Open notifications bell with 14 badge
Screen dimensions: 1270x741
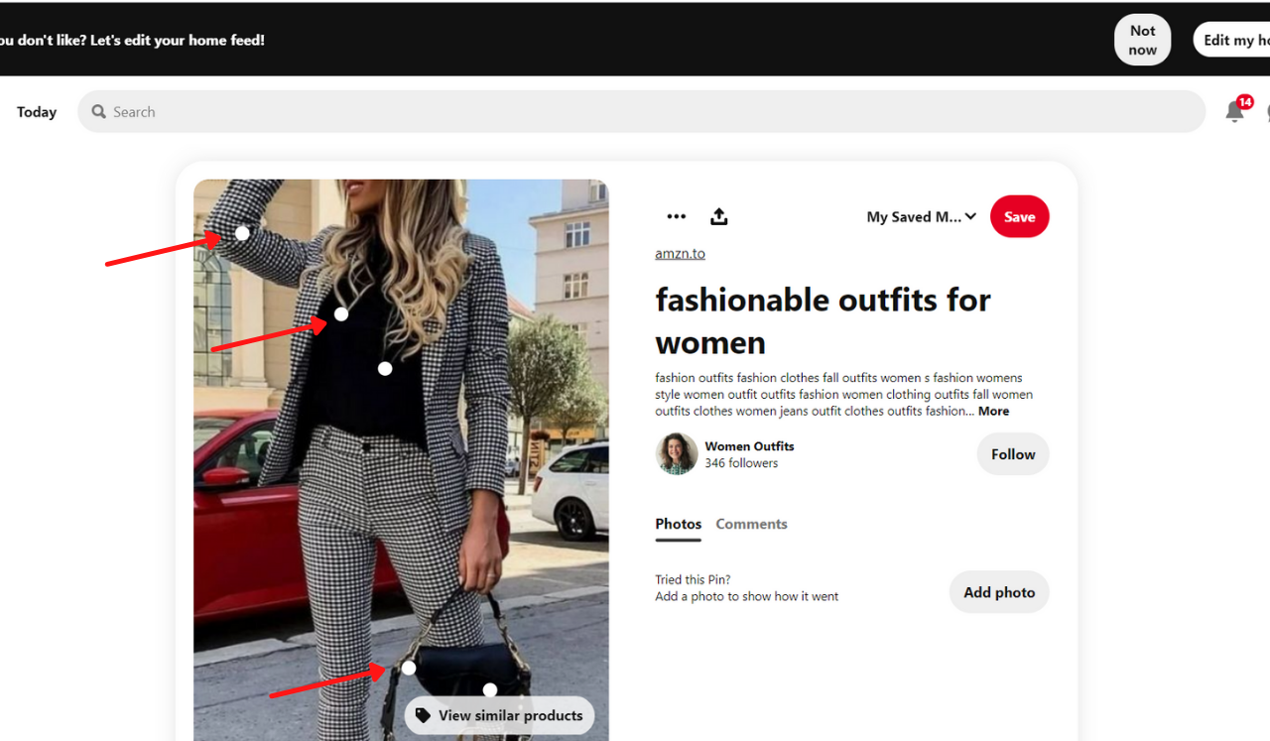1234,111
